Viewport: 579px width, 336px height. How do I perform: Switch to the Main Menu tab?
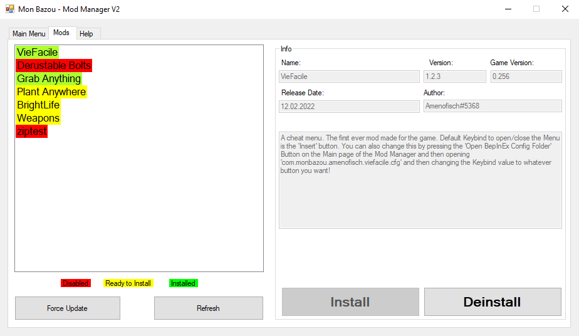[29, 34]
